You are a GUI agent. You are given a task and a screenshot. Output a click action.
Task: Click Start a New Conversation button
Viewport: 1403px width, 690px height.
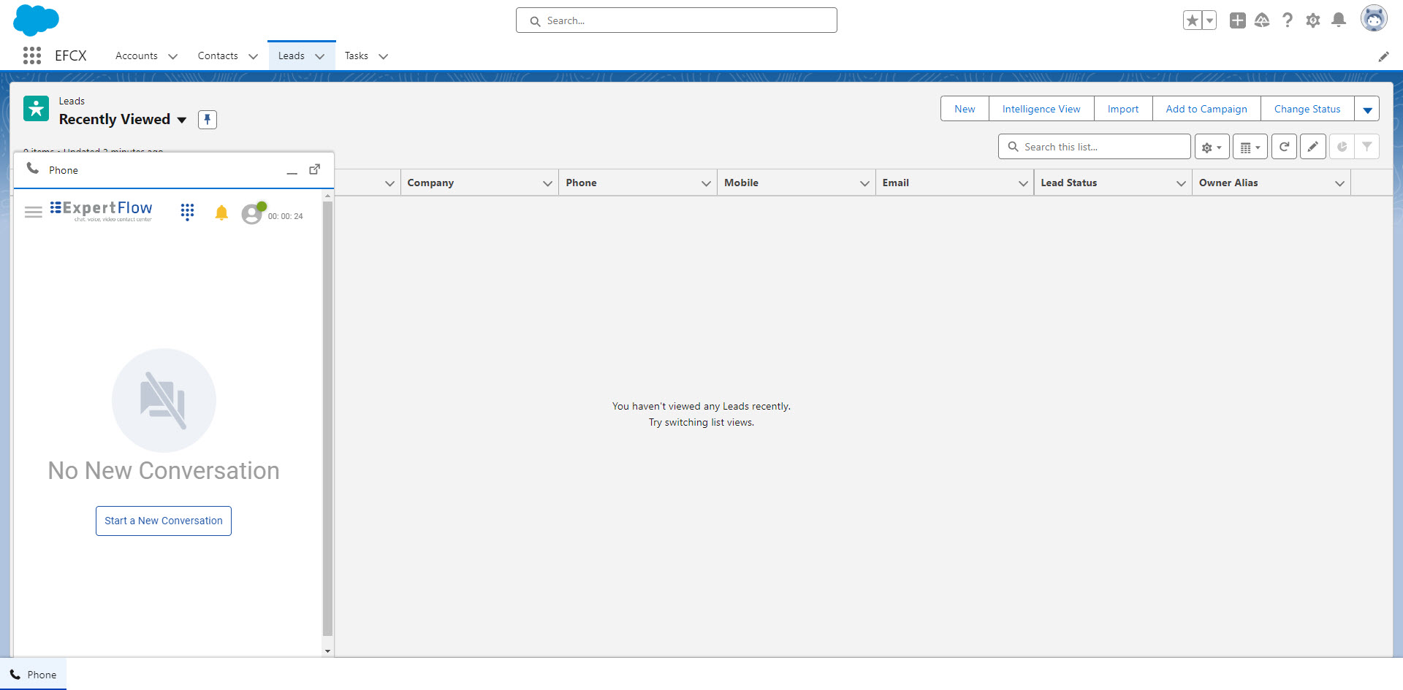(164, 521)
